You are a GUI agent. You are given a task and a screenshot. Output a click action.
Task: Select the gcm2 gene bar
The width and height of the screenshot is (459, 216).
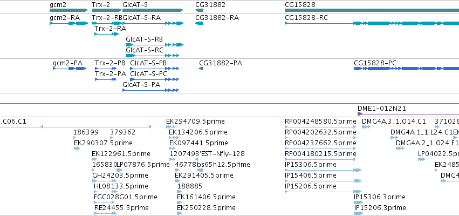pyautogui.click(x=69, y=10)
